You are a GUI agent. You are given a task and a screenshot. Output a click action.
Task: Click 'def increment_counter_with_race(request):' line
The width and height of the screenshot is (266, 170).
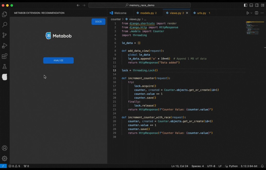(x=154, y=117)
